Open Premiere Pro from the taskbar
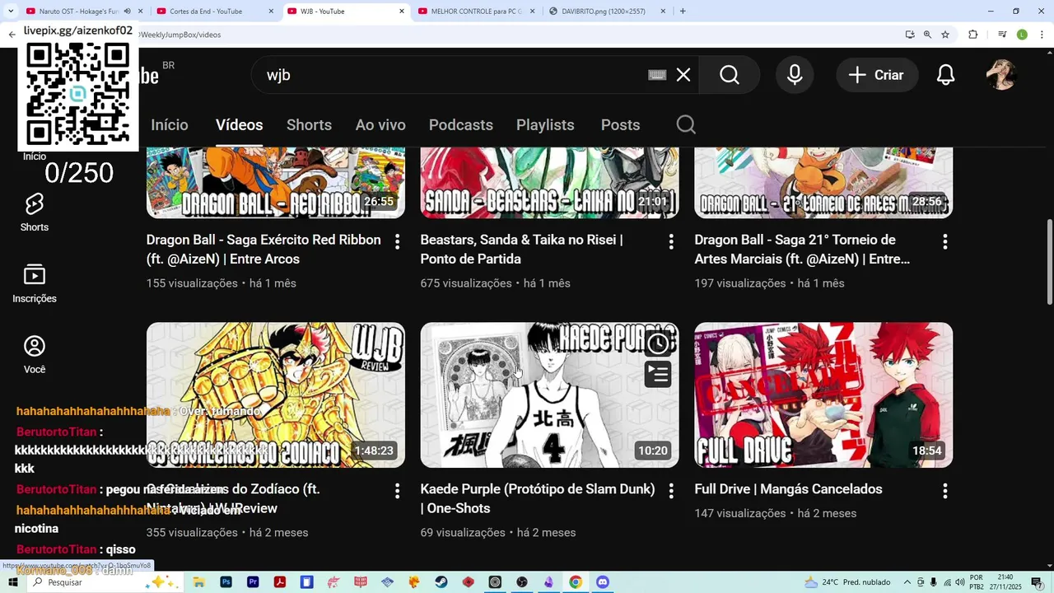 click(253, 582)
